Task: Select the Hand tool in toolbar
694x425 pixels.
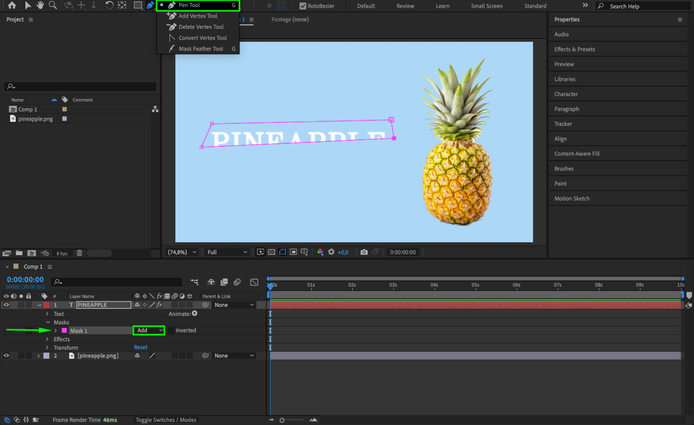Action: click(40, 5)
